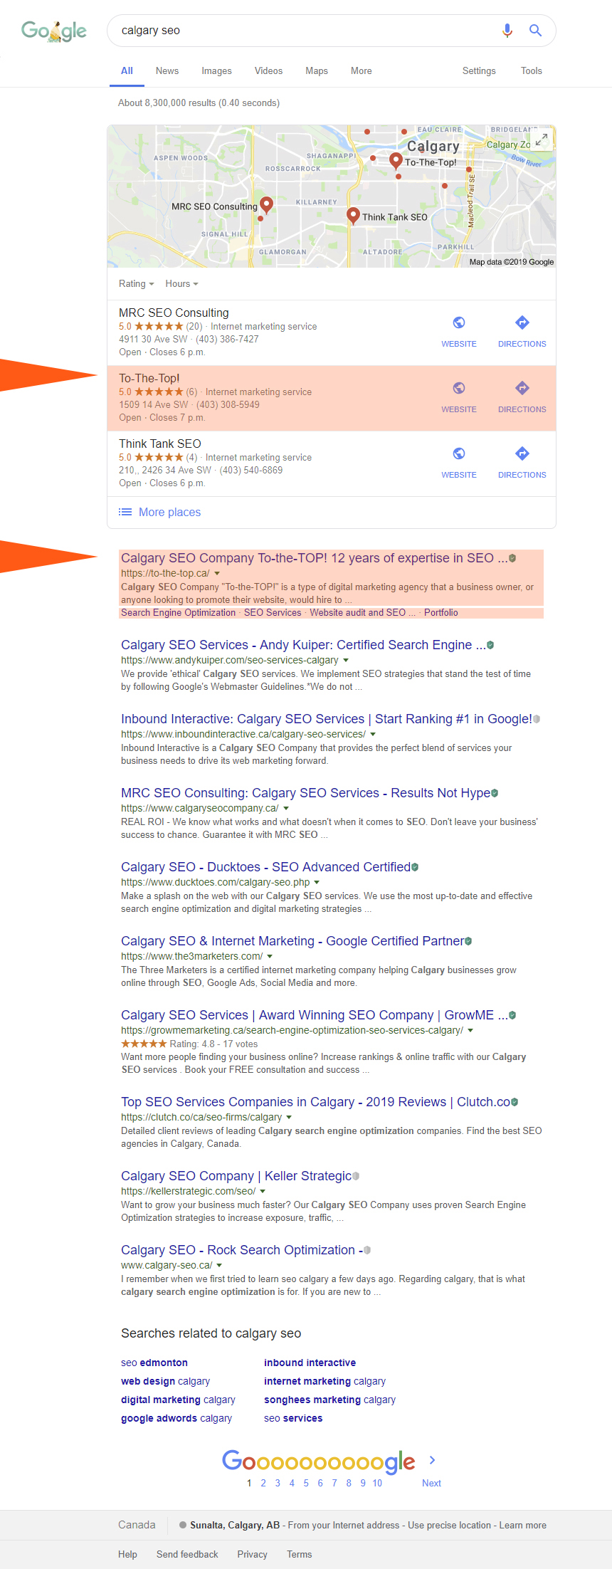The width and height of the screenshot is (612, 1569).
Task: Click Use precise location link
Action: click(449, 1525)
